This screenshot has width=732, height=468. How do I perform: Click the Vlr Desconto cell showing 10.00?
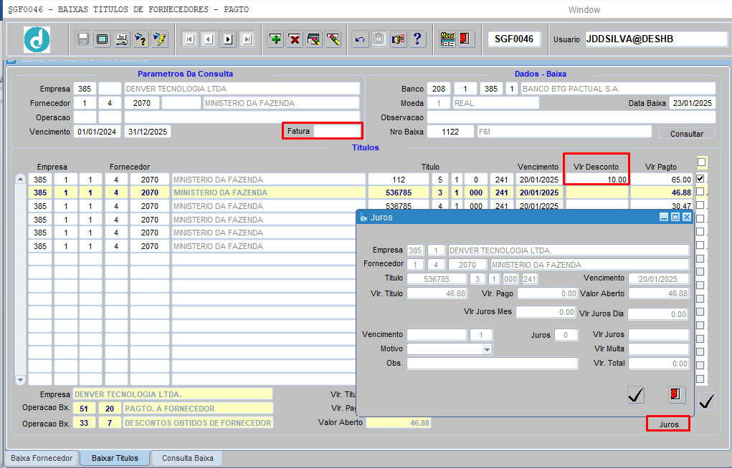pyautogui.click(x=597, y=180)
